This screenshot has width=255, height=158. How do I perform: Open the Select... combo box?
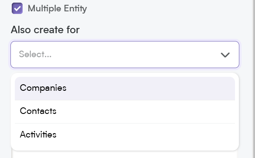pyautogui.click(x=125, y=55)
